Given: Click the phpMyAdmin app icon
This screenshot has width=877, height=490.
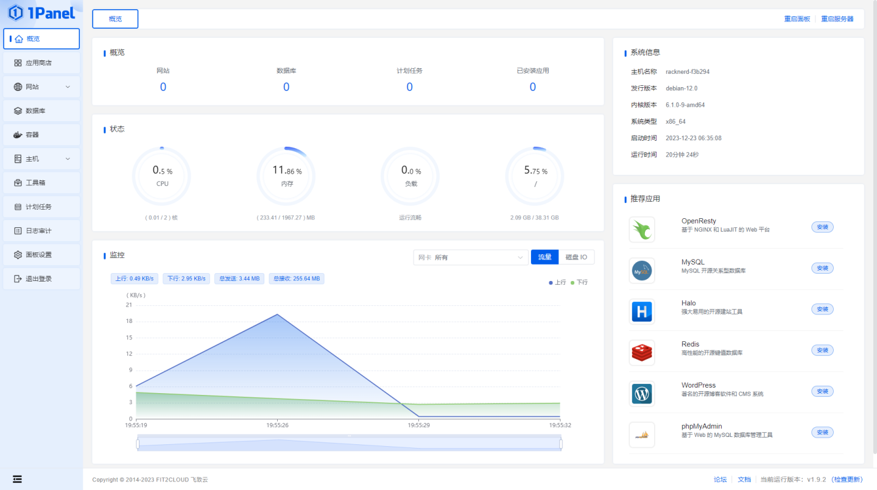Looking at the screenshot, I should tap(641, 435).
